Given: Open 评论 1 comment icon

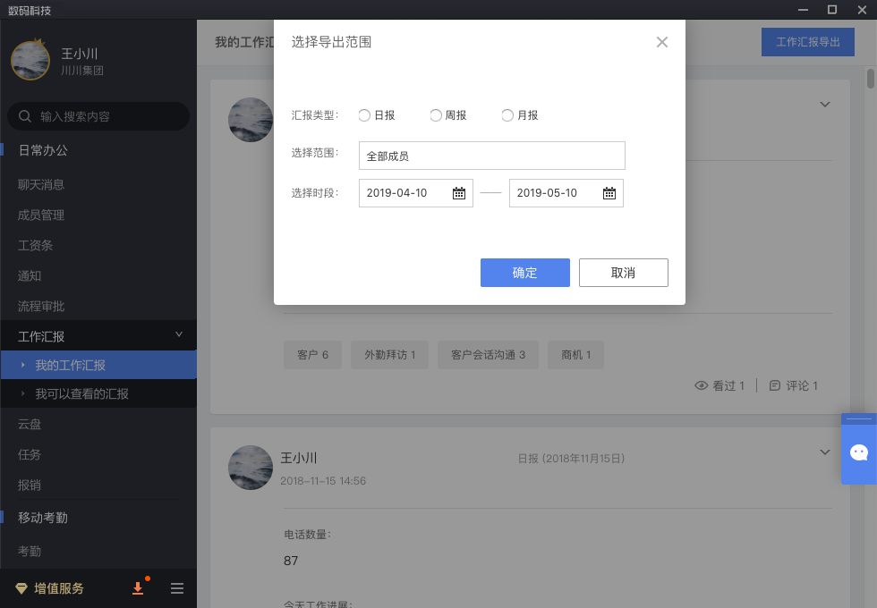Looking at the screenshot, I should [x=775, y=385].
